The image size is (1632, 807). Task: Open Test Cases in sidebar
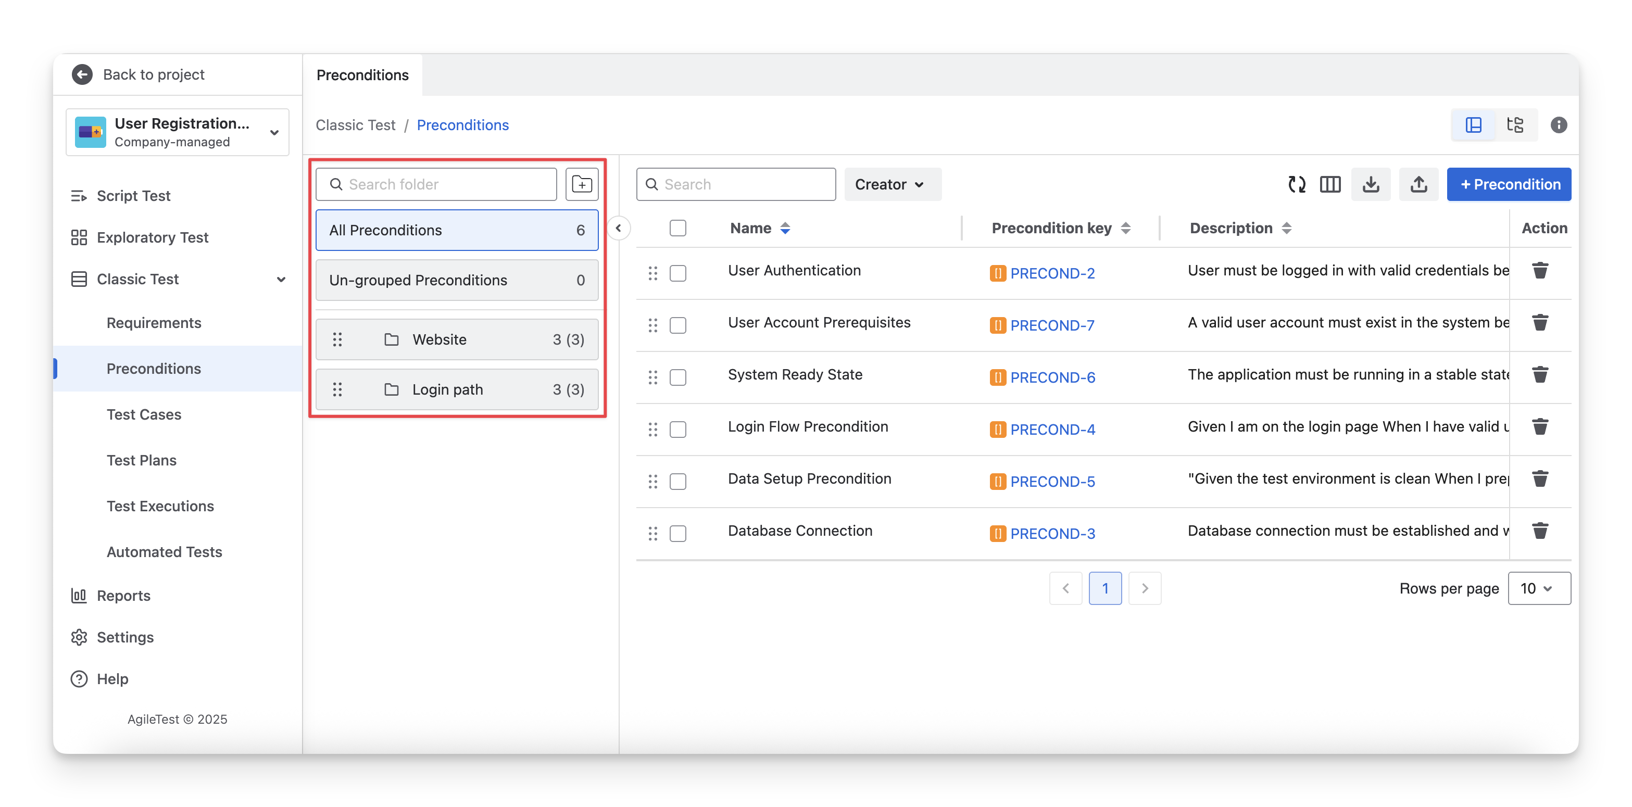[144, 414]
